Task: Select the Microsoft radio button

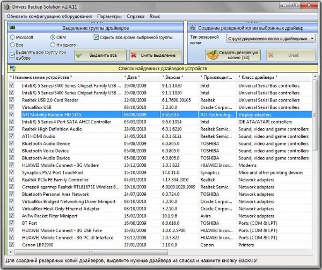Action: click(x=12, y=37)
